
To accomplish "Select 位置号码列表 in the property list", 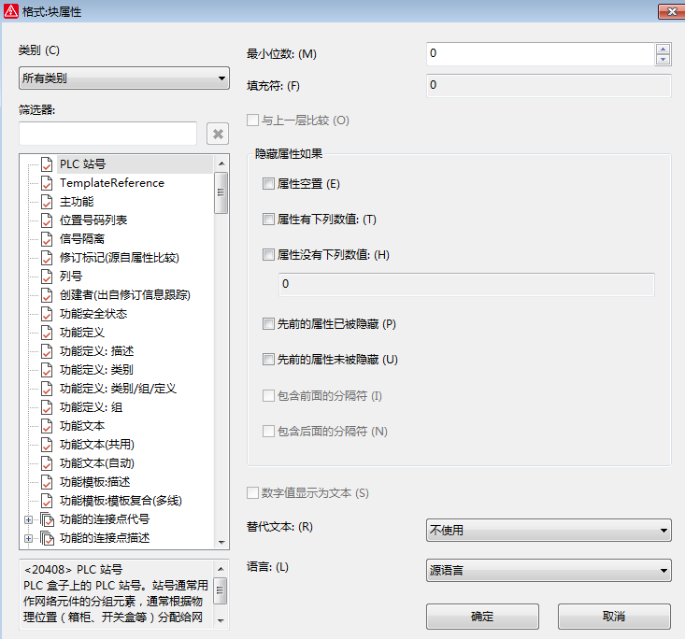I will (x=93, y=220).
